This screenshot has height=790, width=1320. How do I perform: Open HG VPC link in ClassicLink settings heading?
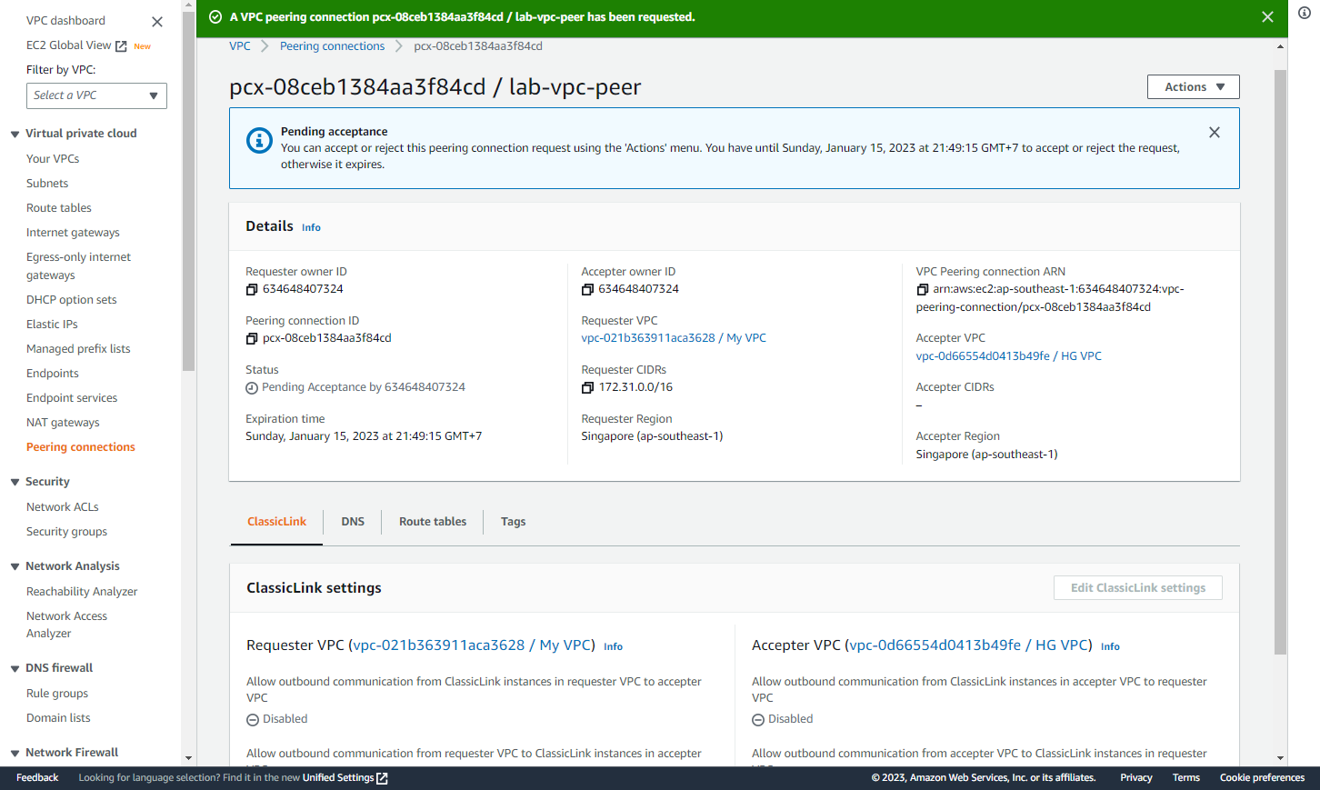pos(968,645)
